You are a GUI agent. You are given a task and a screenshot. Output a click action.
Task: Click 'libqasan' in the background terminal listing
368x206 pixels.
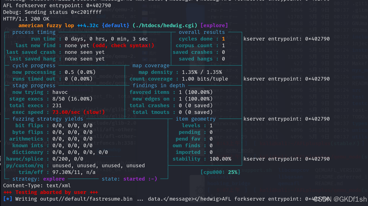click(x=291, y=177)
